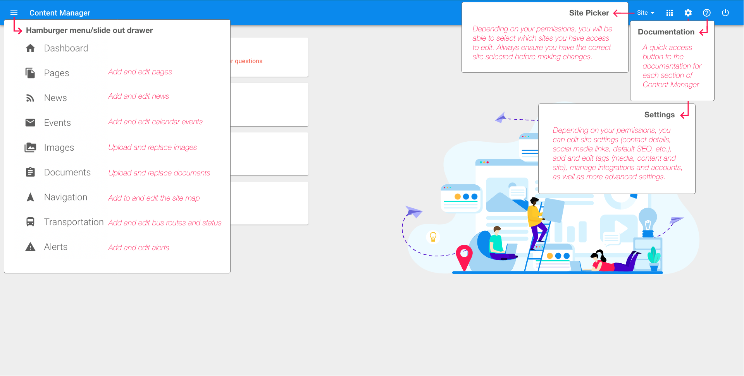Open the hamburger menu in the top bar

pos(14,13)
